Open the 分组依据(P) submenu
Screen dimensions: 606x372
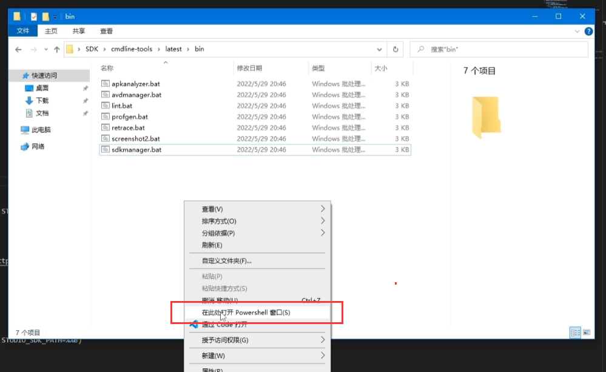pyautogui.click(x=257, y=233)
